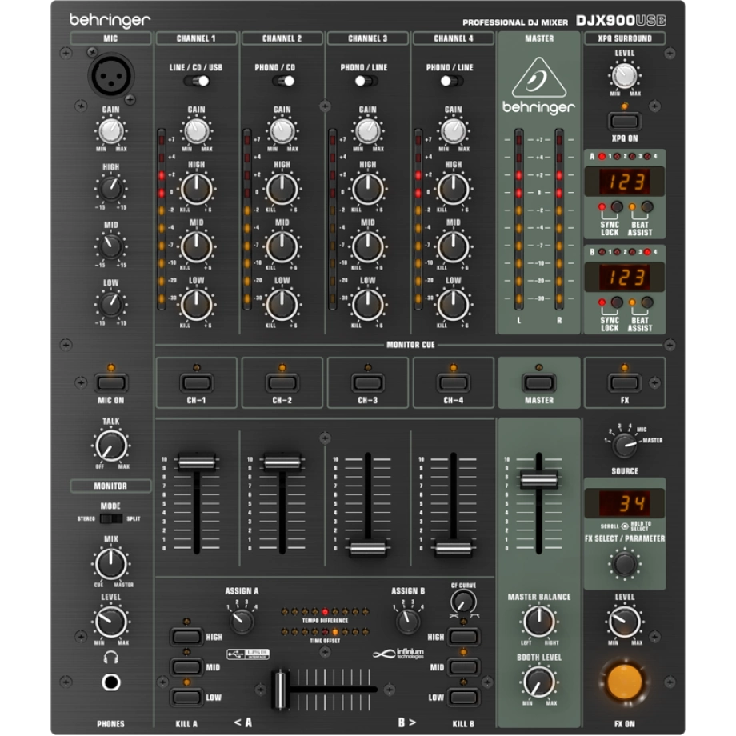
Task: Click the BOOTH LEVEL knob
Action: [x=539, y=681]
